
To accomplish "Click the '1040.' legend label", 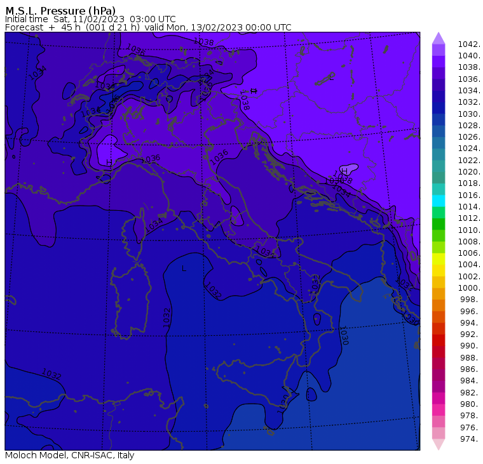I will pyautogui.click(x=469, y=56).
